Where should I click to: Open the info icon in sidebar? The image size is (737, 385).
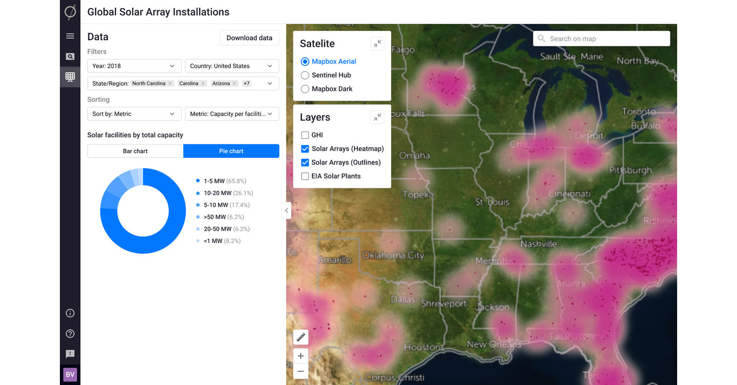70,313
